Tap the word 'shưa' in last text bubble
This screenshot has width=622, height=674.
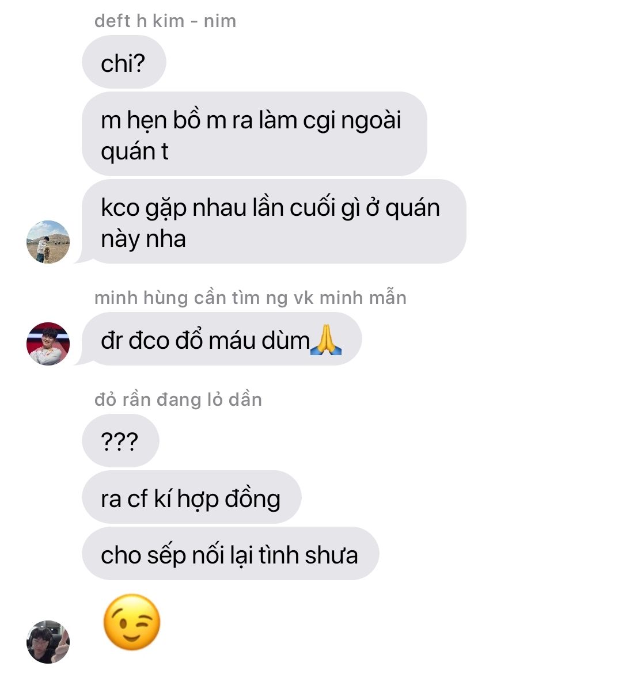pos(331,555)
